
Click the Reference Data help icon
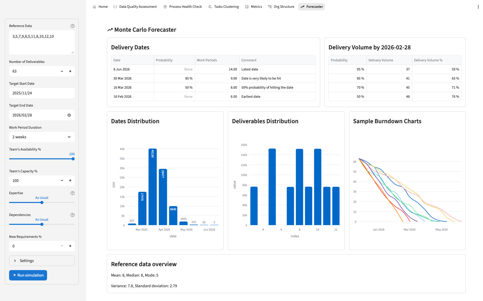tap(73, 26)
